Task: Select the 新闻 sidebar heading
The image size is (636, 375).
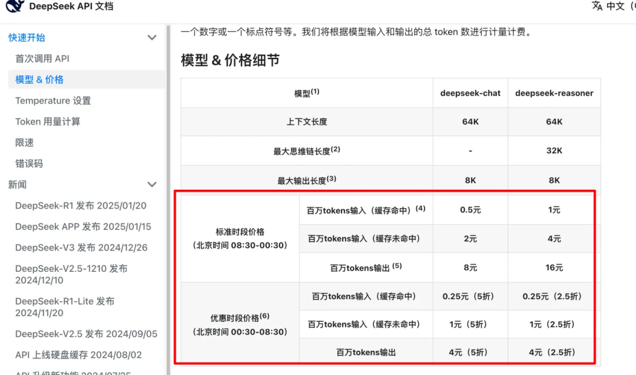Action: tap(18, 185)
